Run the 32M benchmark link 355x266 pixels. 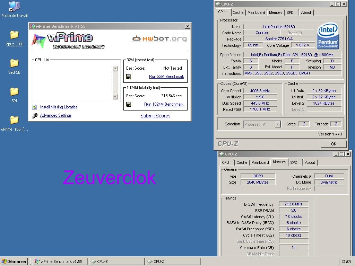(166, 77)
